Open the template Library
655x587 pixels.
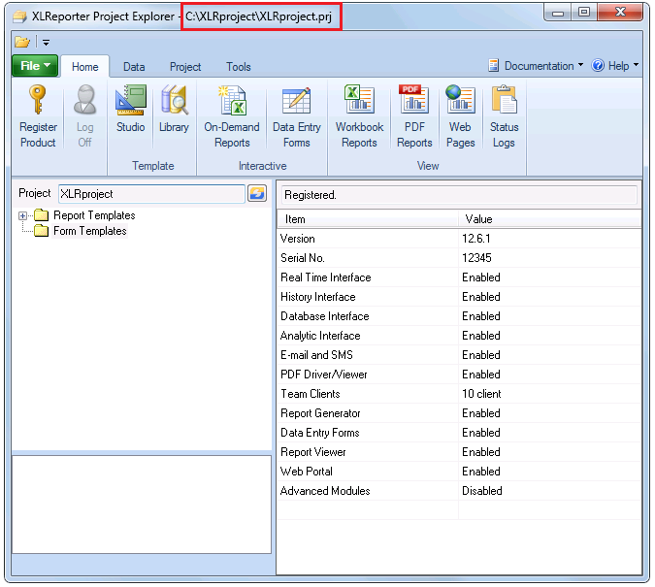174,109
